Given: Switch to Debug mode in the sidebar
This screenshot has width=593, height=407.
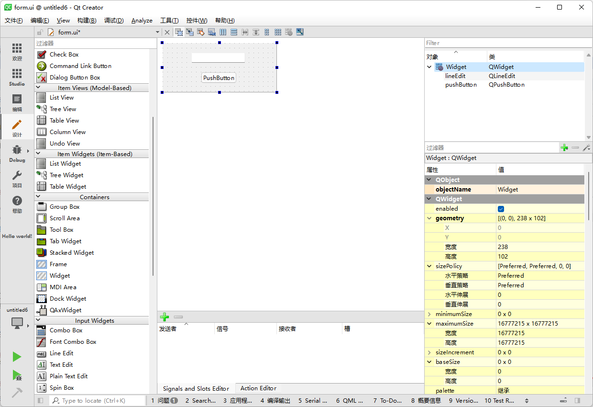Looking at the screenshot, I should point(17,154).
